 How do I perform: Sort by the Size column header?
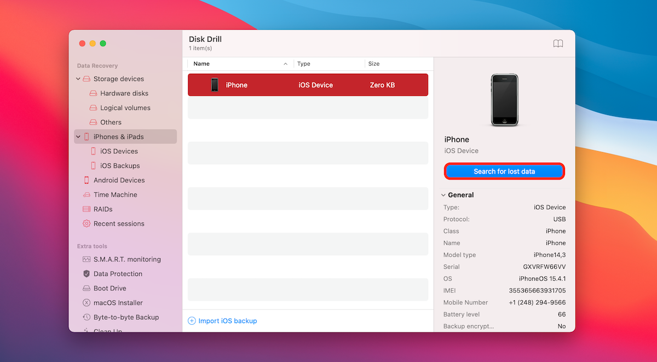click(374, 64)
